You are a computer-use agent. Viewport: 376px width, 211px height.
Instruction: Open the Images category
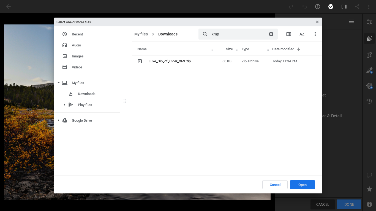click(78, 56)
